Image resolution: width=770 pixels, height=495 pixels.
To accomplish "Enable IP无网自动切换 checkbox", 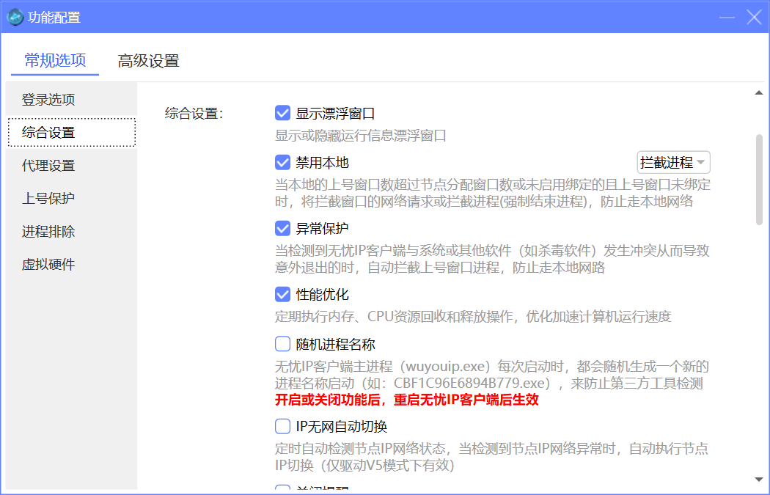I will tap(283, 426).
